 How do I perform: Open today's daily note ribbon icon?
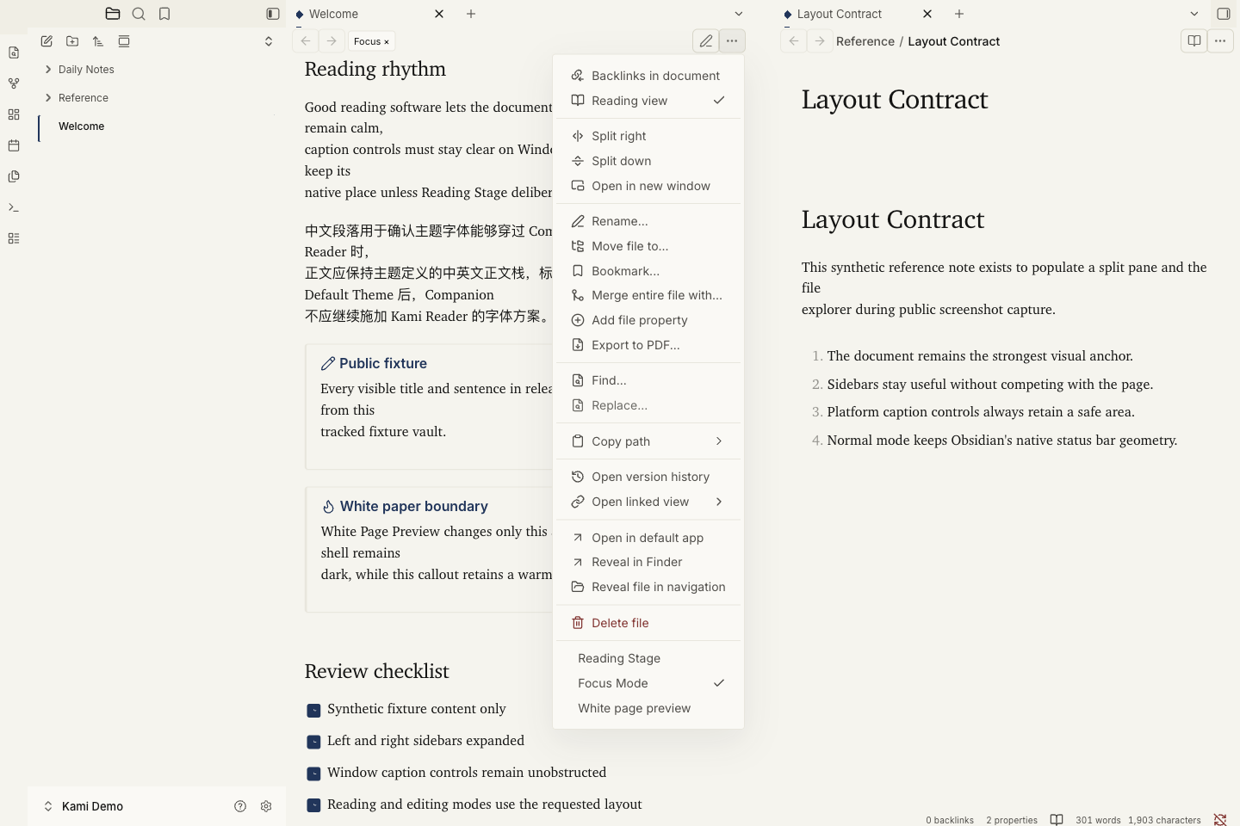(x=14, y=145)
